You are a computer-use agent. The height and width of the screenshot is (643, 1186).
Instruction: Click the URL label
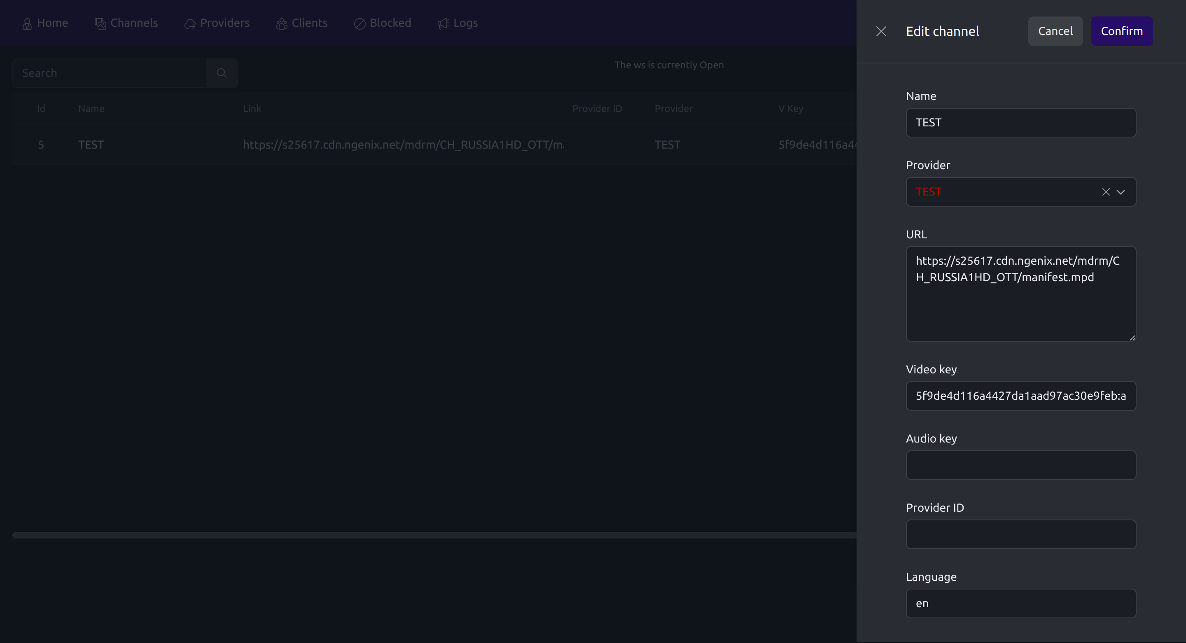click(916, 234)
